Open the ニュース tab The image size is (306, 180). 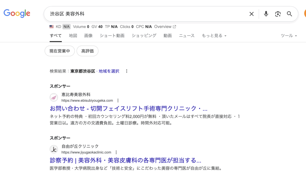pyautogui.click(x=187, y=36)
